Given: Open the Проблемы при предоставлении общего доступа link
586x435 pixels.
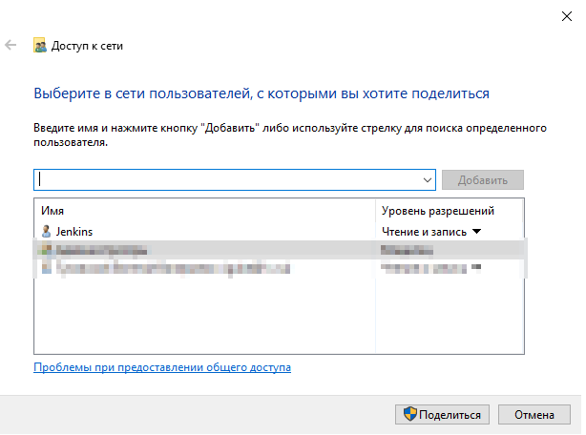Looking at the screenshot, I should point(162,367).
